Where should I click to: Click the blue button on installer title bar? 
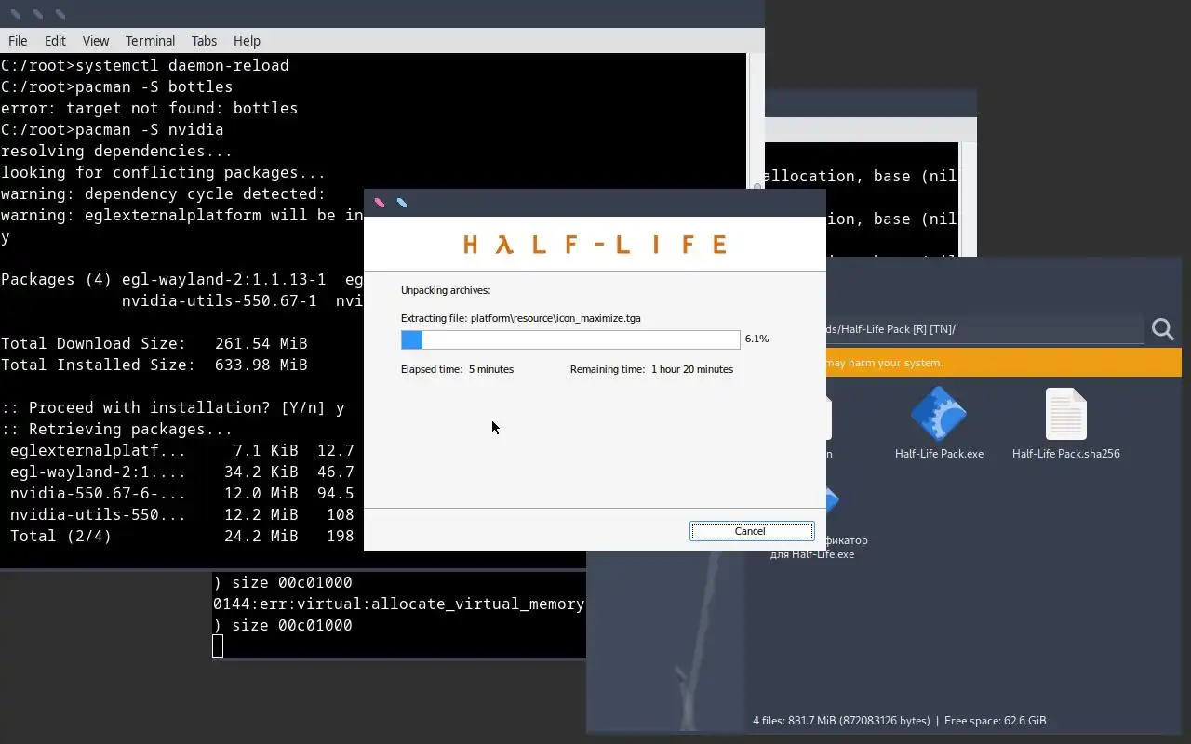click(402, 203)
